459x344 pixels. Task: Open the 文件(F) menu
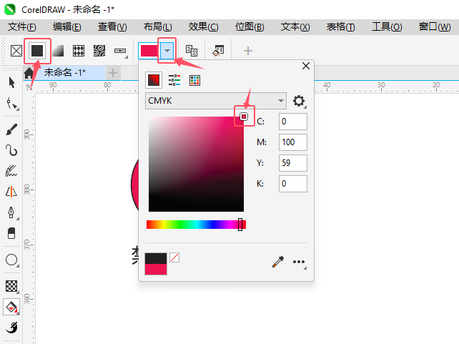[x=22, y=27]
